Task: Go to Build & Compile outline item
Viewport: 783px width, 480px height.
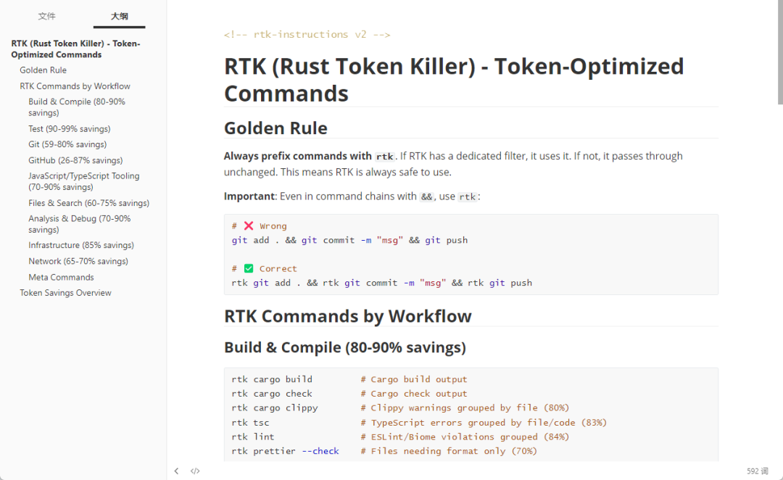Action: (x=77, y=107)
